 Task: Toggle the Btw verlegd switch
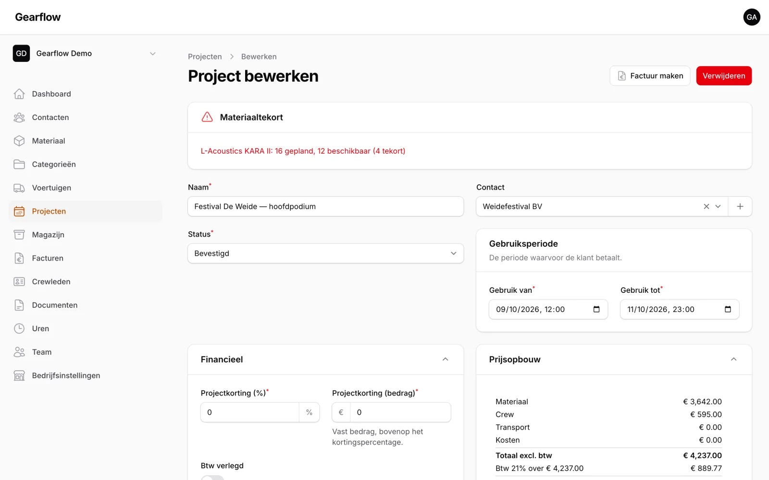click(x=212, y=478)
